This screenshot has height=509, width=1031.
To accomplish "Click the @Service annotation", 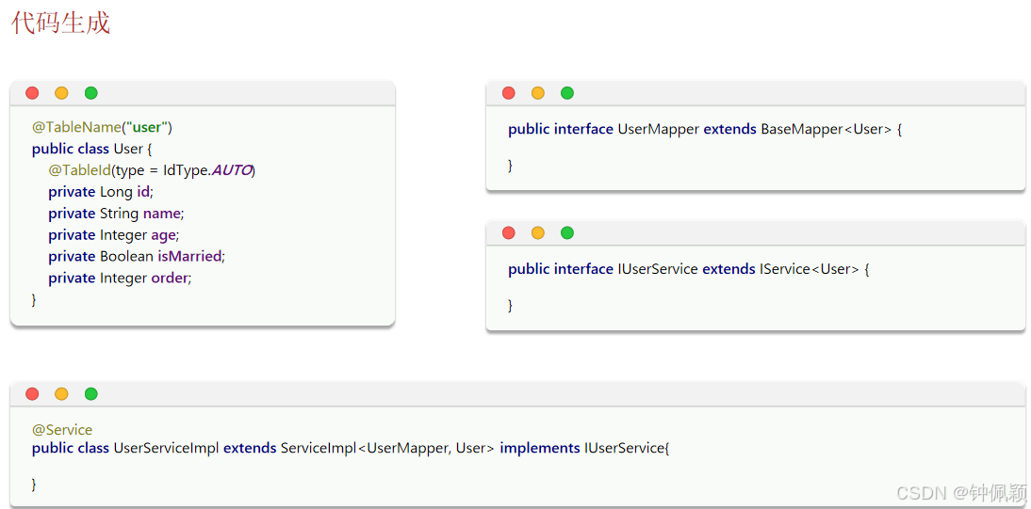I will click(62, 430).
